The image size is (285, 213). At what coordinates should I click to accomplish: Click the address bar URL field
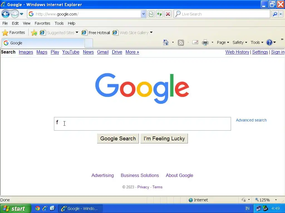pos(85,14)
